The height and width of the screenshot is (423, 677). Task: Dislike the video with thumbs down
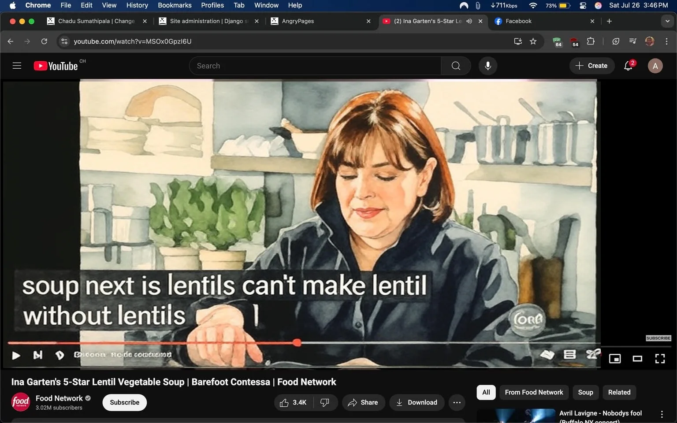[x=325, y=402]
